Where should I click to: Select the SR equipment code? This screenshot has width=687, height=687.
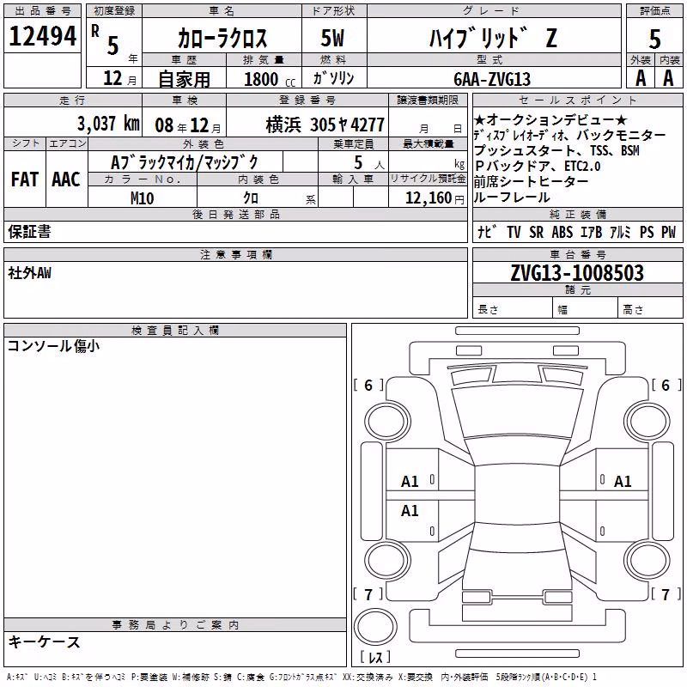[x=536, y=232]
